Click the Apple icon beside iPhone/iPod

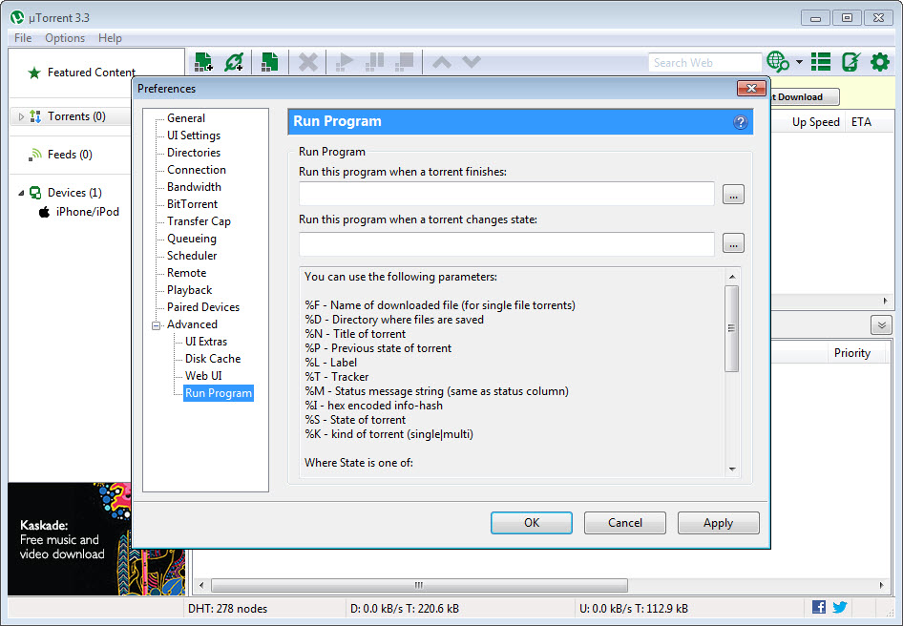tap(44, 212)
